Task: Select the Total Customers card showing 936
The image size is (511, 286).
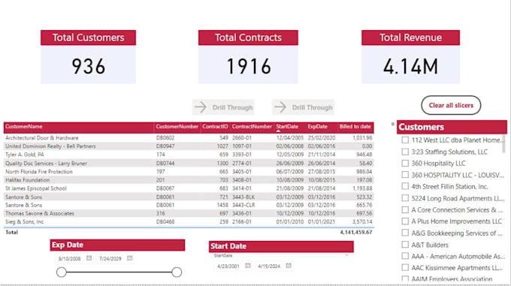Action: pyautogui.click(x=89, y=57)
